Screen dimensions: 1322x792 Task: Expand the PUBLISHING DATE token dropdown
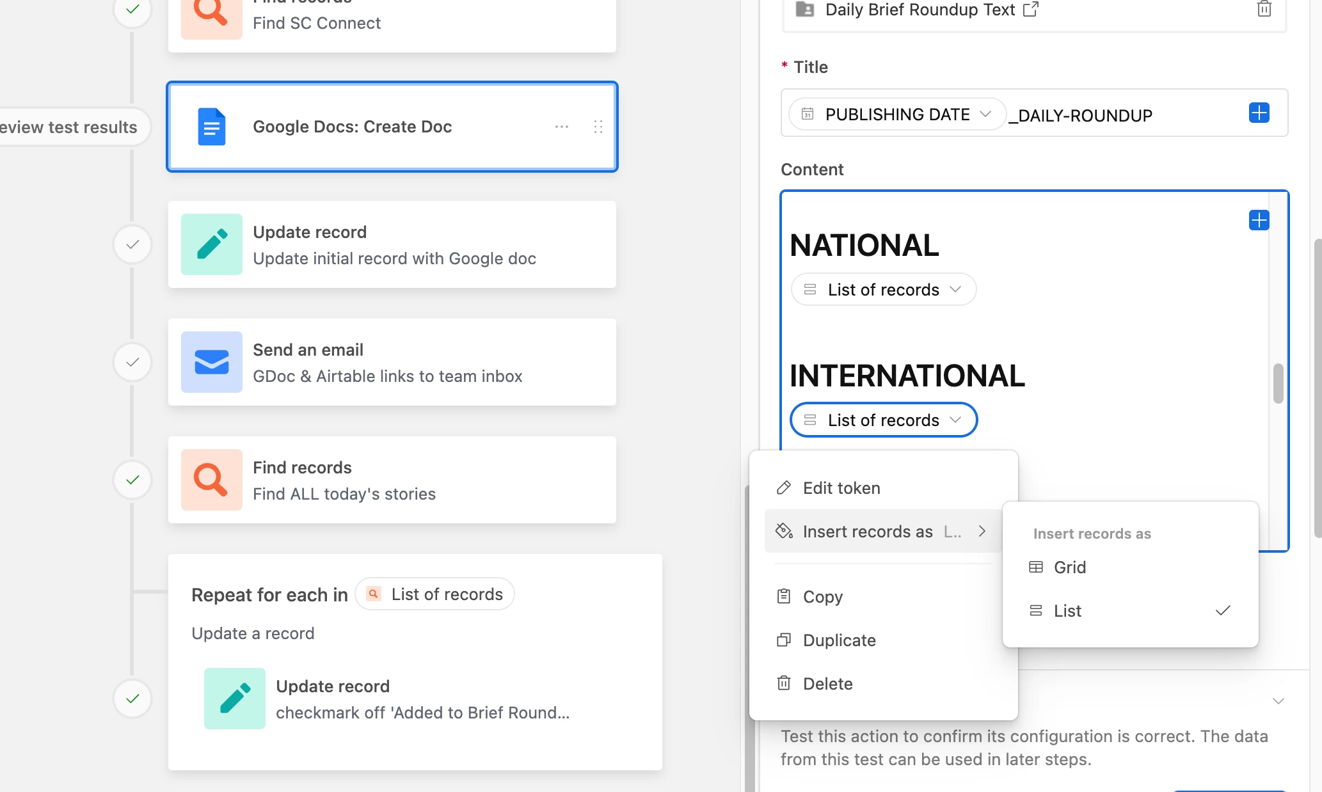(985, 114)
